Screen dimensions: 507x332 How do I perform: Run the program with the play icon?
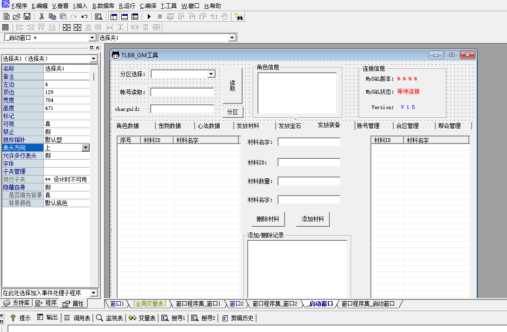coord(149,17)
